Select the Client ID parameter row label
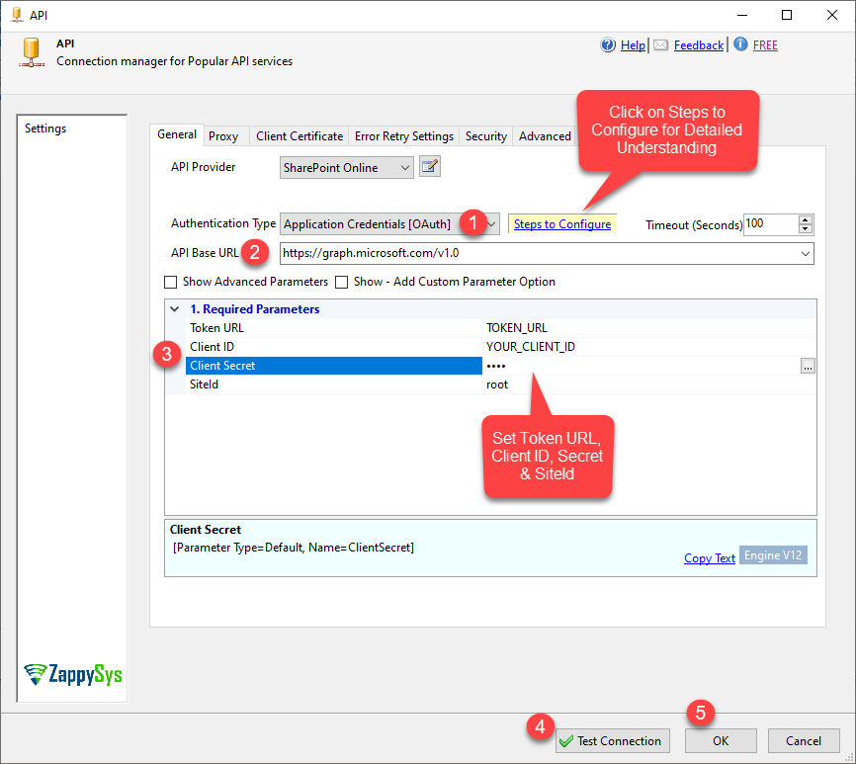This screenshot has width=856, height=764. click(333, 347)
